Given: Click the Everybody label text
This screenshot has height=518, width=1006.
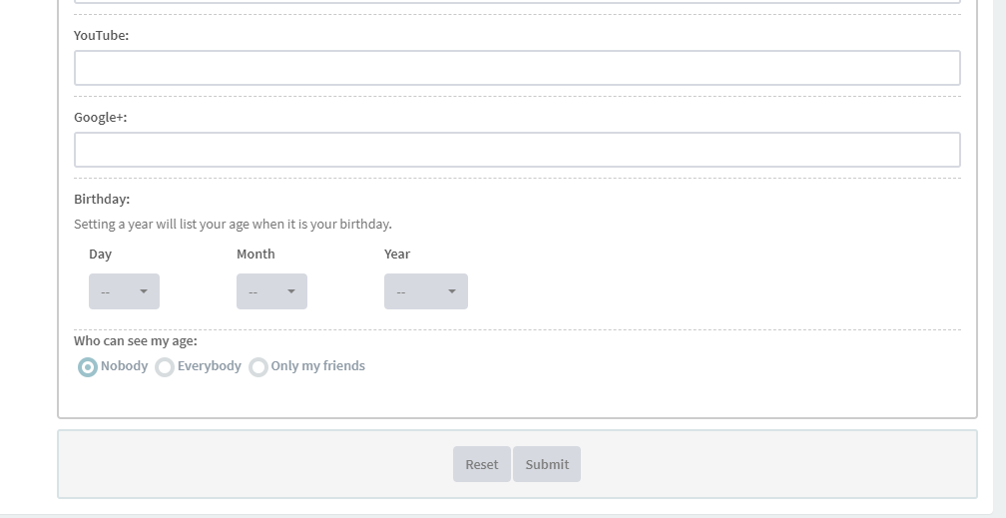Looking at the screenshot, I should (210, 366).
